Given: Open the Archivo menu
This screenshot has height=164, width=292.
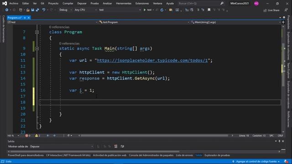Looking at the screenshot, I should 14,3.
